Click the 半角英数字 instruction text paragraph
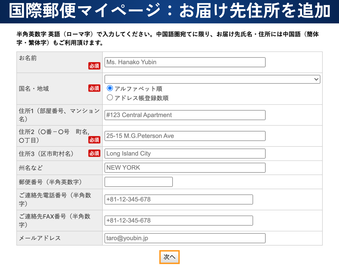 (x=167, y=38)
